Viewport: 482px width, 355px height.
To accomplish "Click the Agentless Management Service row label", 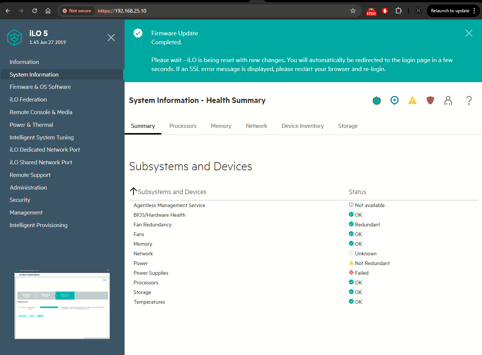I will [x=169, y=205].
